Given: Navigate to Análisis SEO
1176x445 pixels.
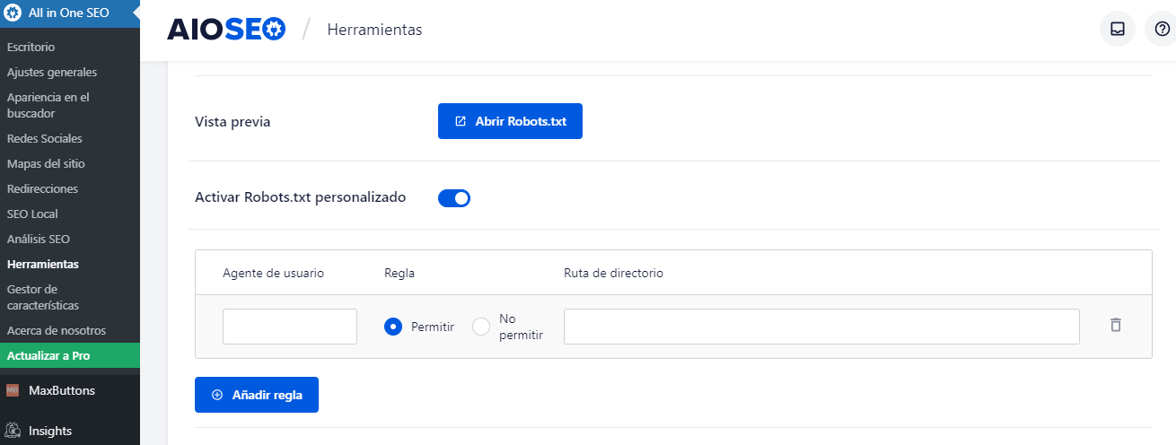Looking at the screenshot, I should (38, 239).
